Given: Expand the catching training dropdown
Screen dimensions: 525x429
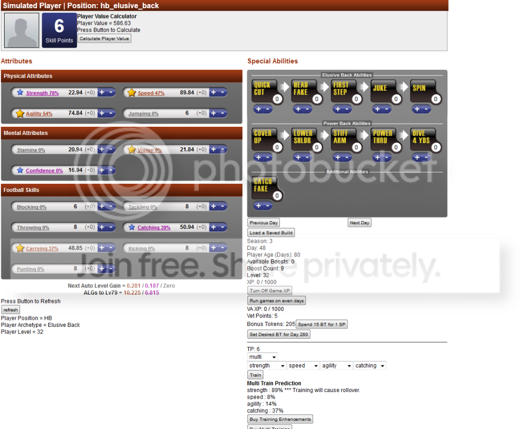Looking at the screenshot, I should [x=370, y=366].
